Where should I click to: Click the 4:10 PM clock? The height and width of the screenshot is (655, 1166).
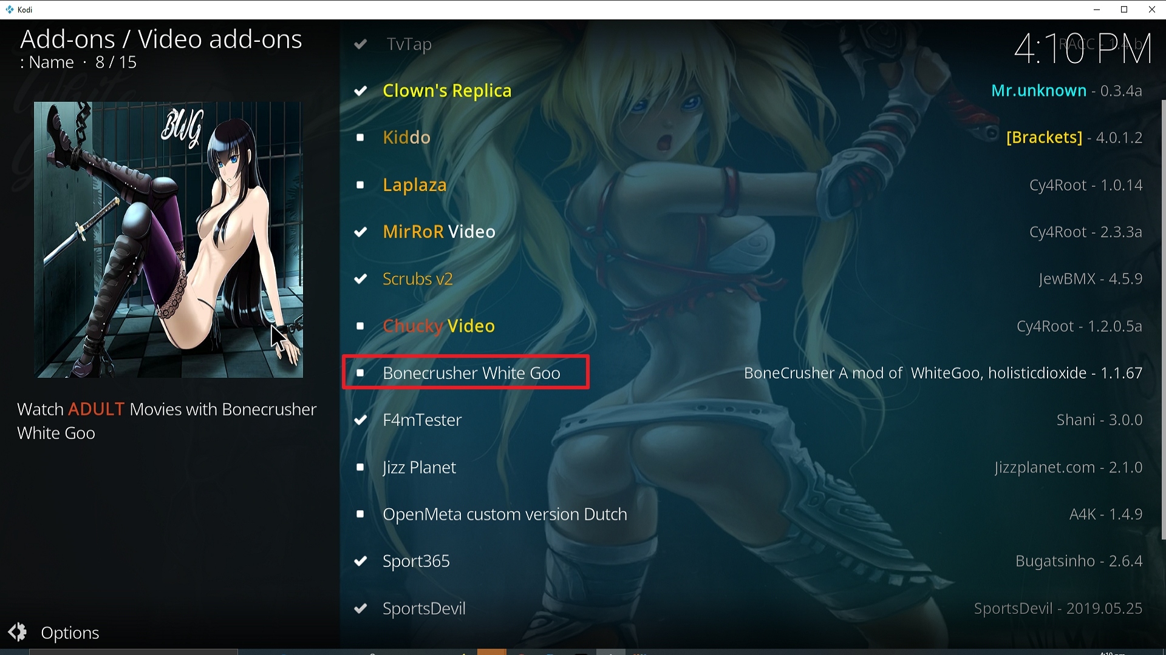(1083, 49)
